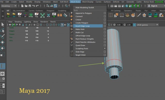
Task: Click the Detach shelf icon
Action: pyautogui.click(x=161, y=15)
